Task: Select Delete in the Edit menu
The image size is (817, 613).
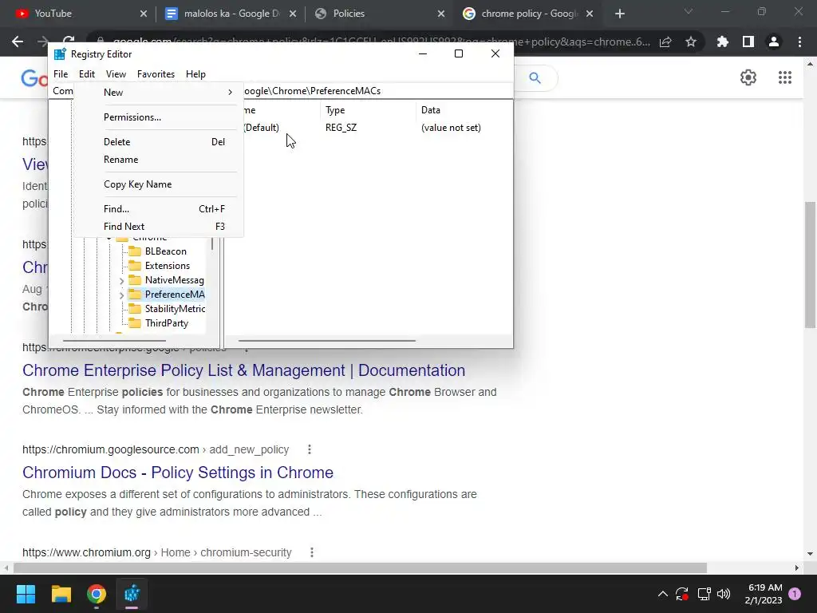Action: point(159,142)
